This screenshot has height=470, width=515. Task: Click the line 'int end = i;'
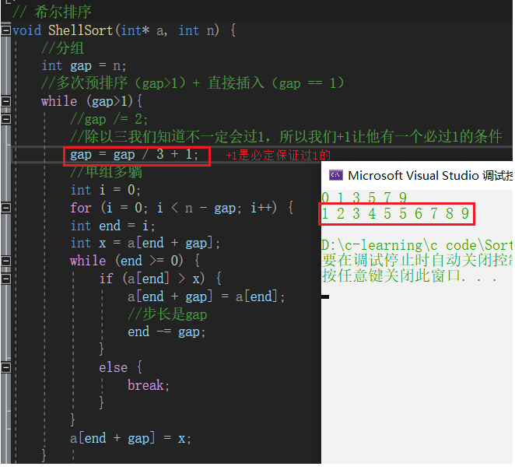coord(112,226)
